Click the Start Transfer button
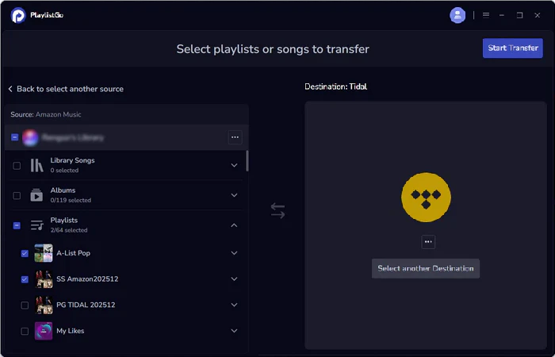 512,48
